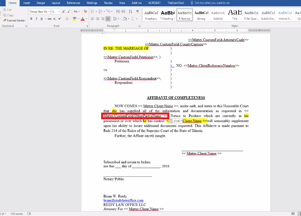Increase font size with Grow Font icon
The width and height of the screenshot is (301, 216).
coord(63,12)
